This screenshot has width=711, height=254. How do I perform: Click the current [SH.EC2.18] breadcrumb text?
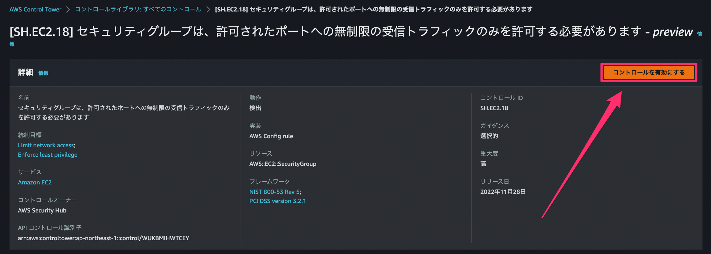373,9
